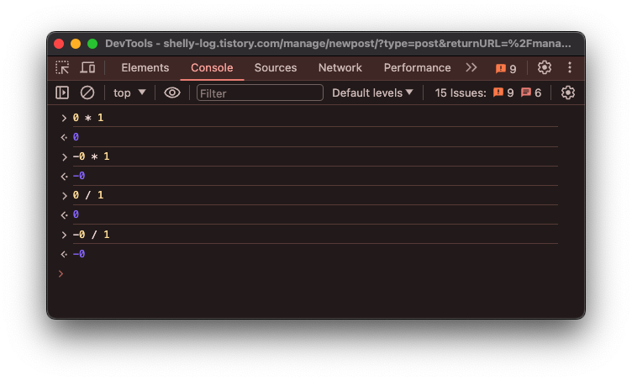Maximize DevTools window with green button

(x=92, y=44)
